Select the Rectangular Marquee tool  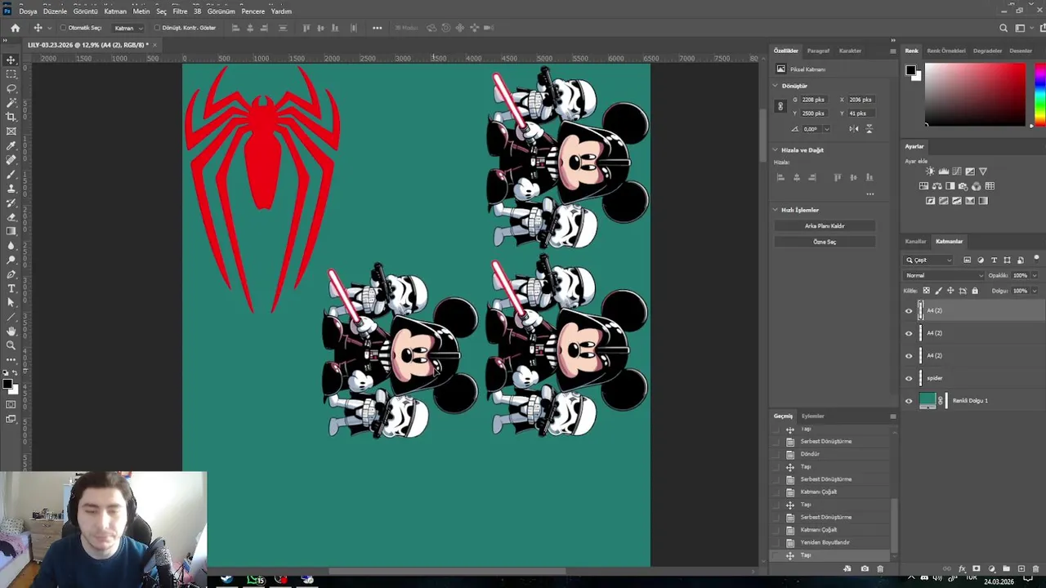(11, 73)
